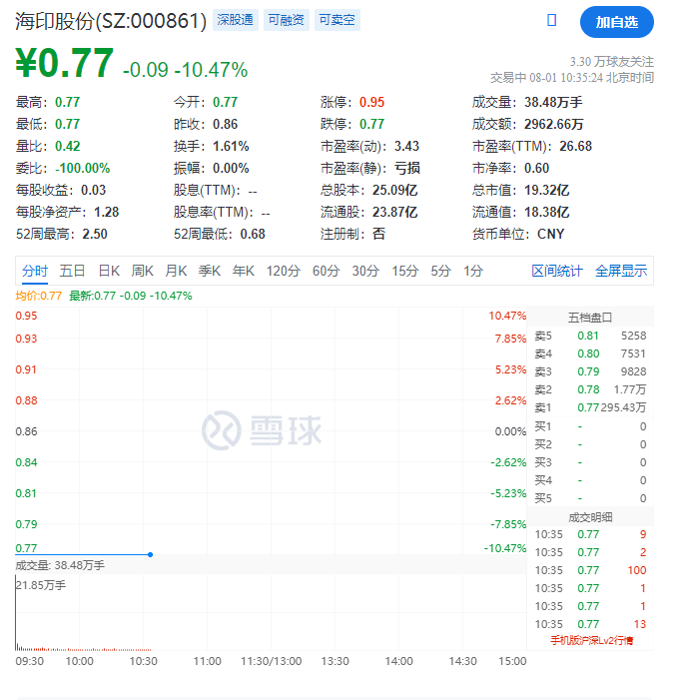Click the 21.85万手 volume label
This screenshot has width=678, height=700.
[x=41, y=585]
